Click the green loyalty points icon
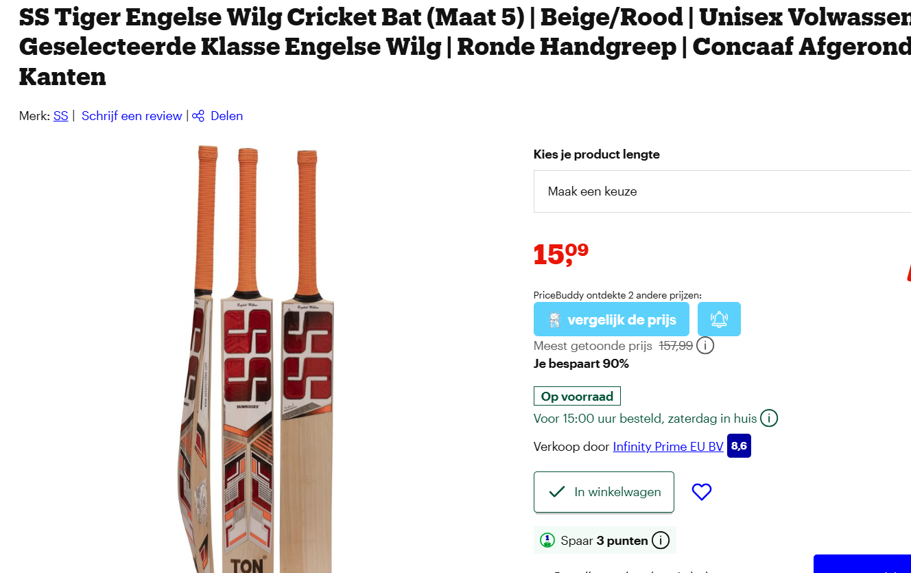The height and width of the screenshot is (573, 911). [x=547, y=540]
